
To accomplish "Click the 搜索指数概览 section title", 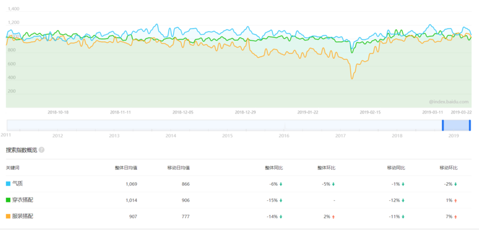I will (x=22, y=150).
